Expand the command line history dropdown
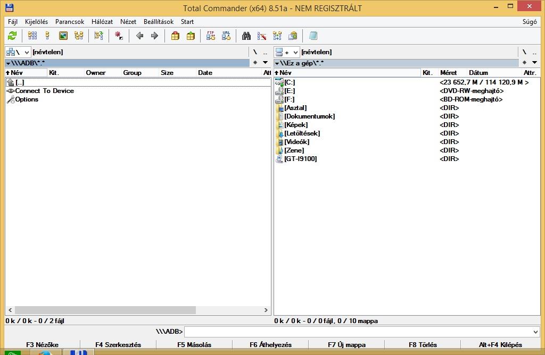545x355 pixels. [x=535, y=332]
